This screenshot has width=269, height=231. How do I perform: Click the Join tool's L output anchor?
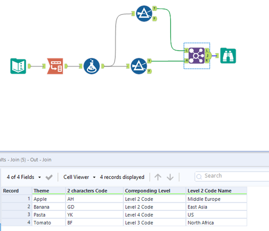click(x=207, y=50)
